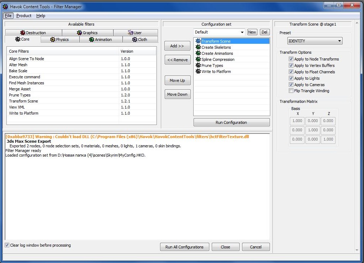Viewport: 364px width, 263px height.
Task: Click the icon beside Prune Types in configuration
Action: pyautogui.click(x=198, y=65)
